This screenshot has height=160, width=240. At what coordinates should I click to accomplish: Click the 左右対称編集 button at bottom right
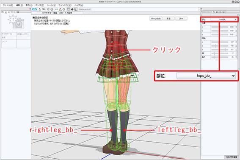tap(232, 157)
